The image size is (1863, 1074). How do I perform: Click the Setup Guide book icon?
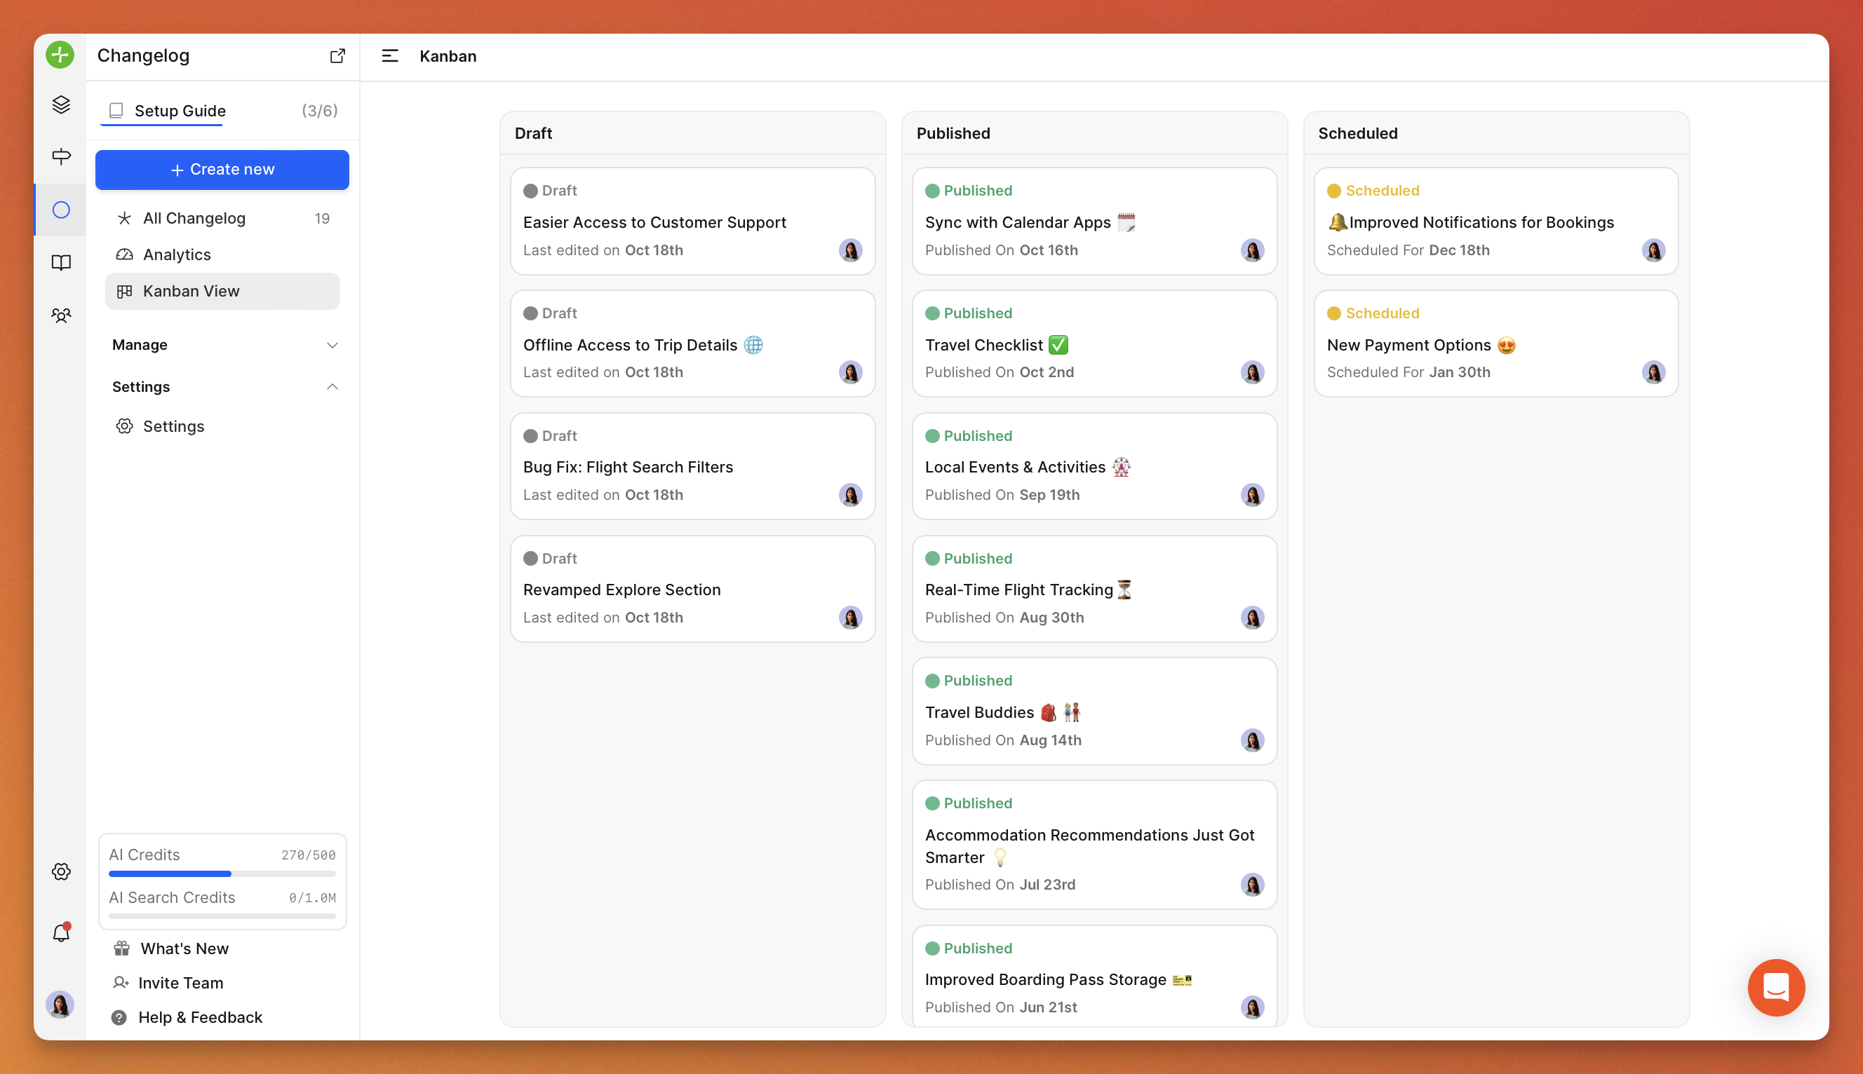[116, 111]
